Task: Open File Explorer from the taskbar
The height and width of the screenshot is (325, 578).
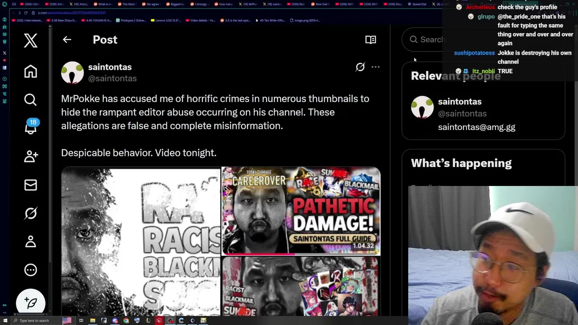Action: point(93,320)
